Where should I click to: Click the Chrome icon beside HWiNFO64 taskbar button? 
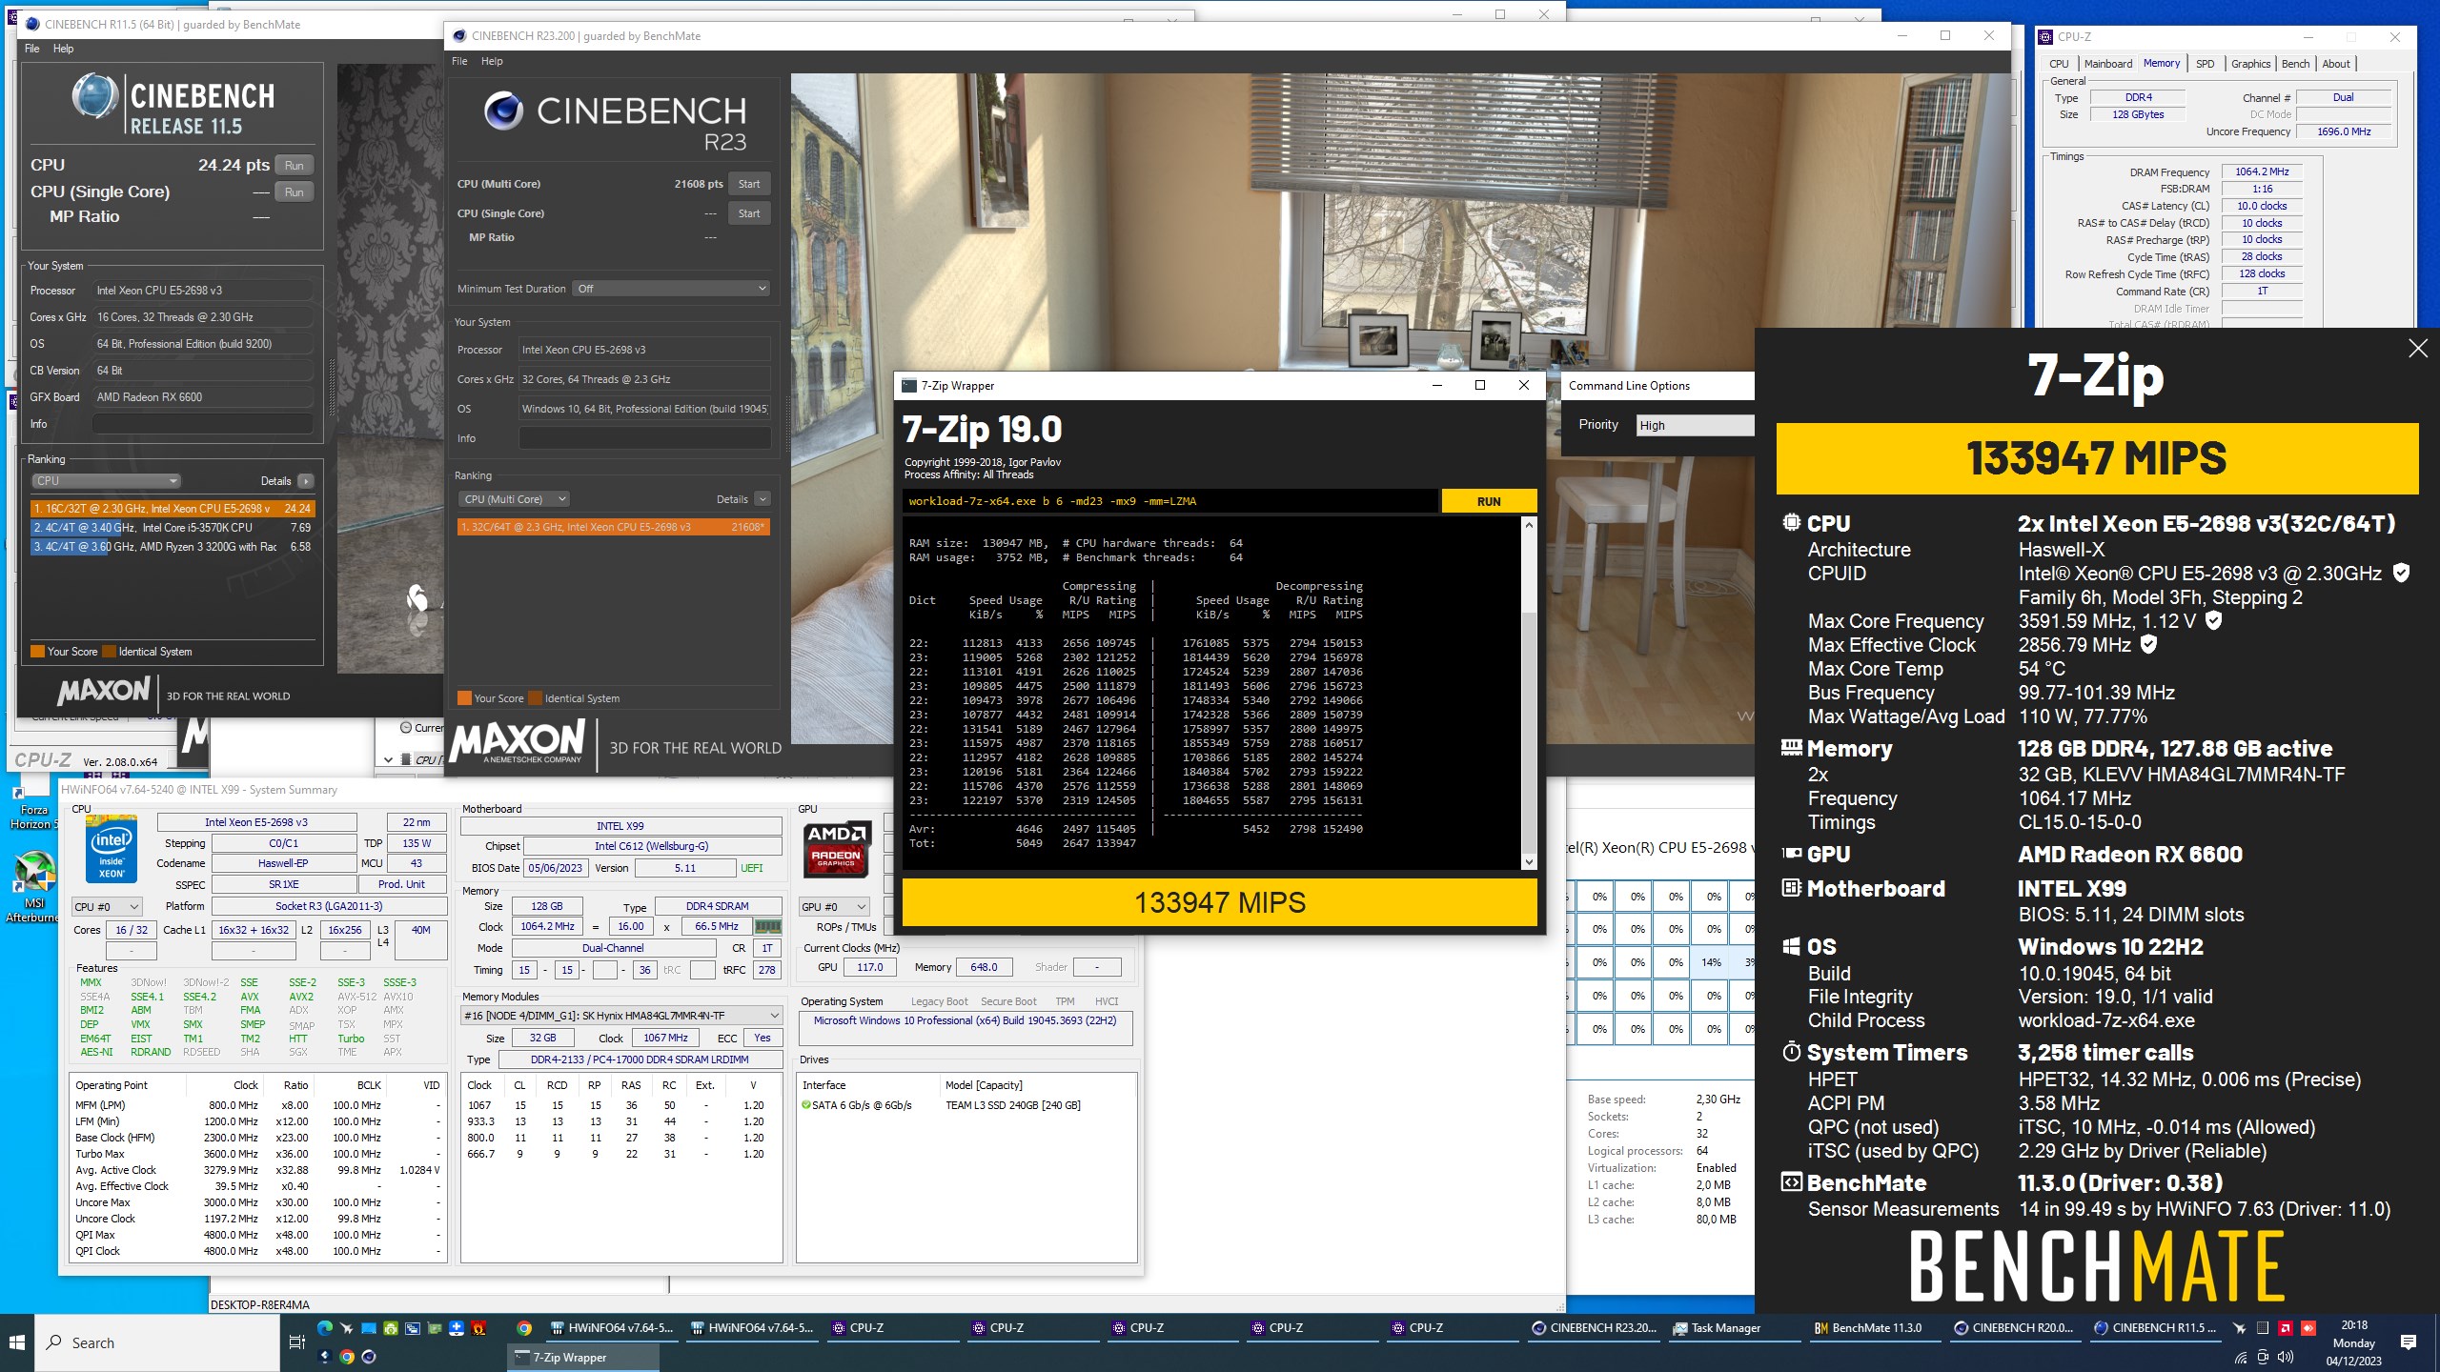[x=524, y=1328]
